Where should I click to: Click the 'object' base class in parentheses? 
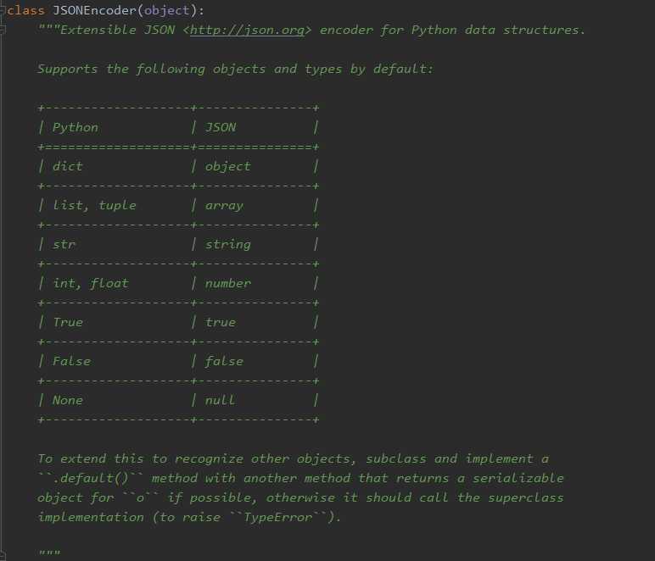pyautogui.click(x=166, y=10)
